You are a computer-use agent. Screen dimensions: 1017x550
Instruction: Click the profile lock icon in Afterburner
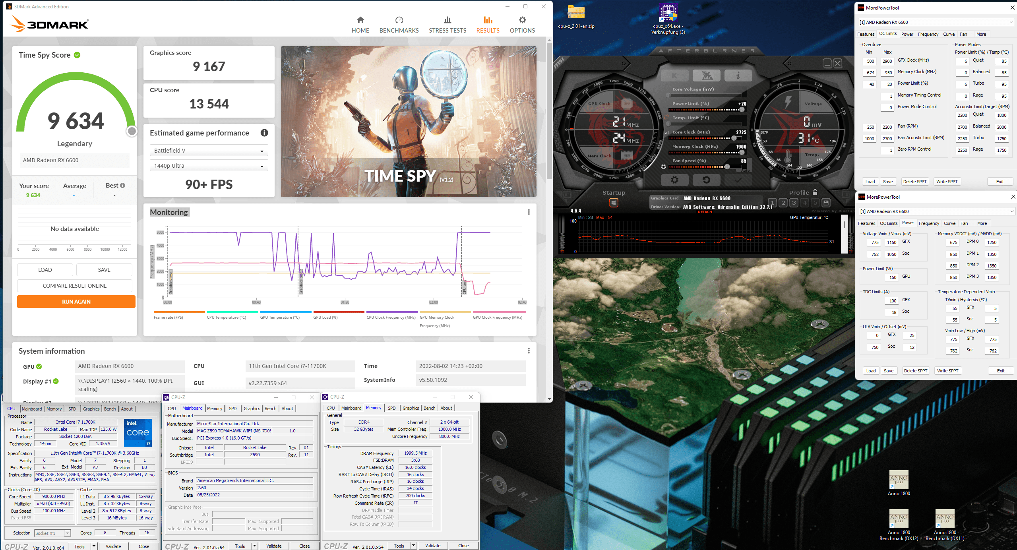click(815, 192)
